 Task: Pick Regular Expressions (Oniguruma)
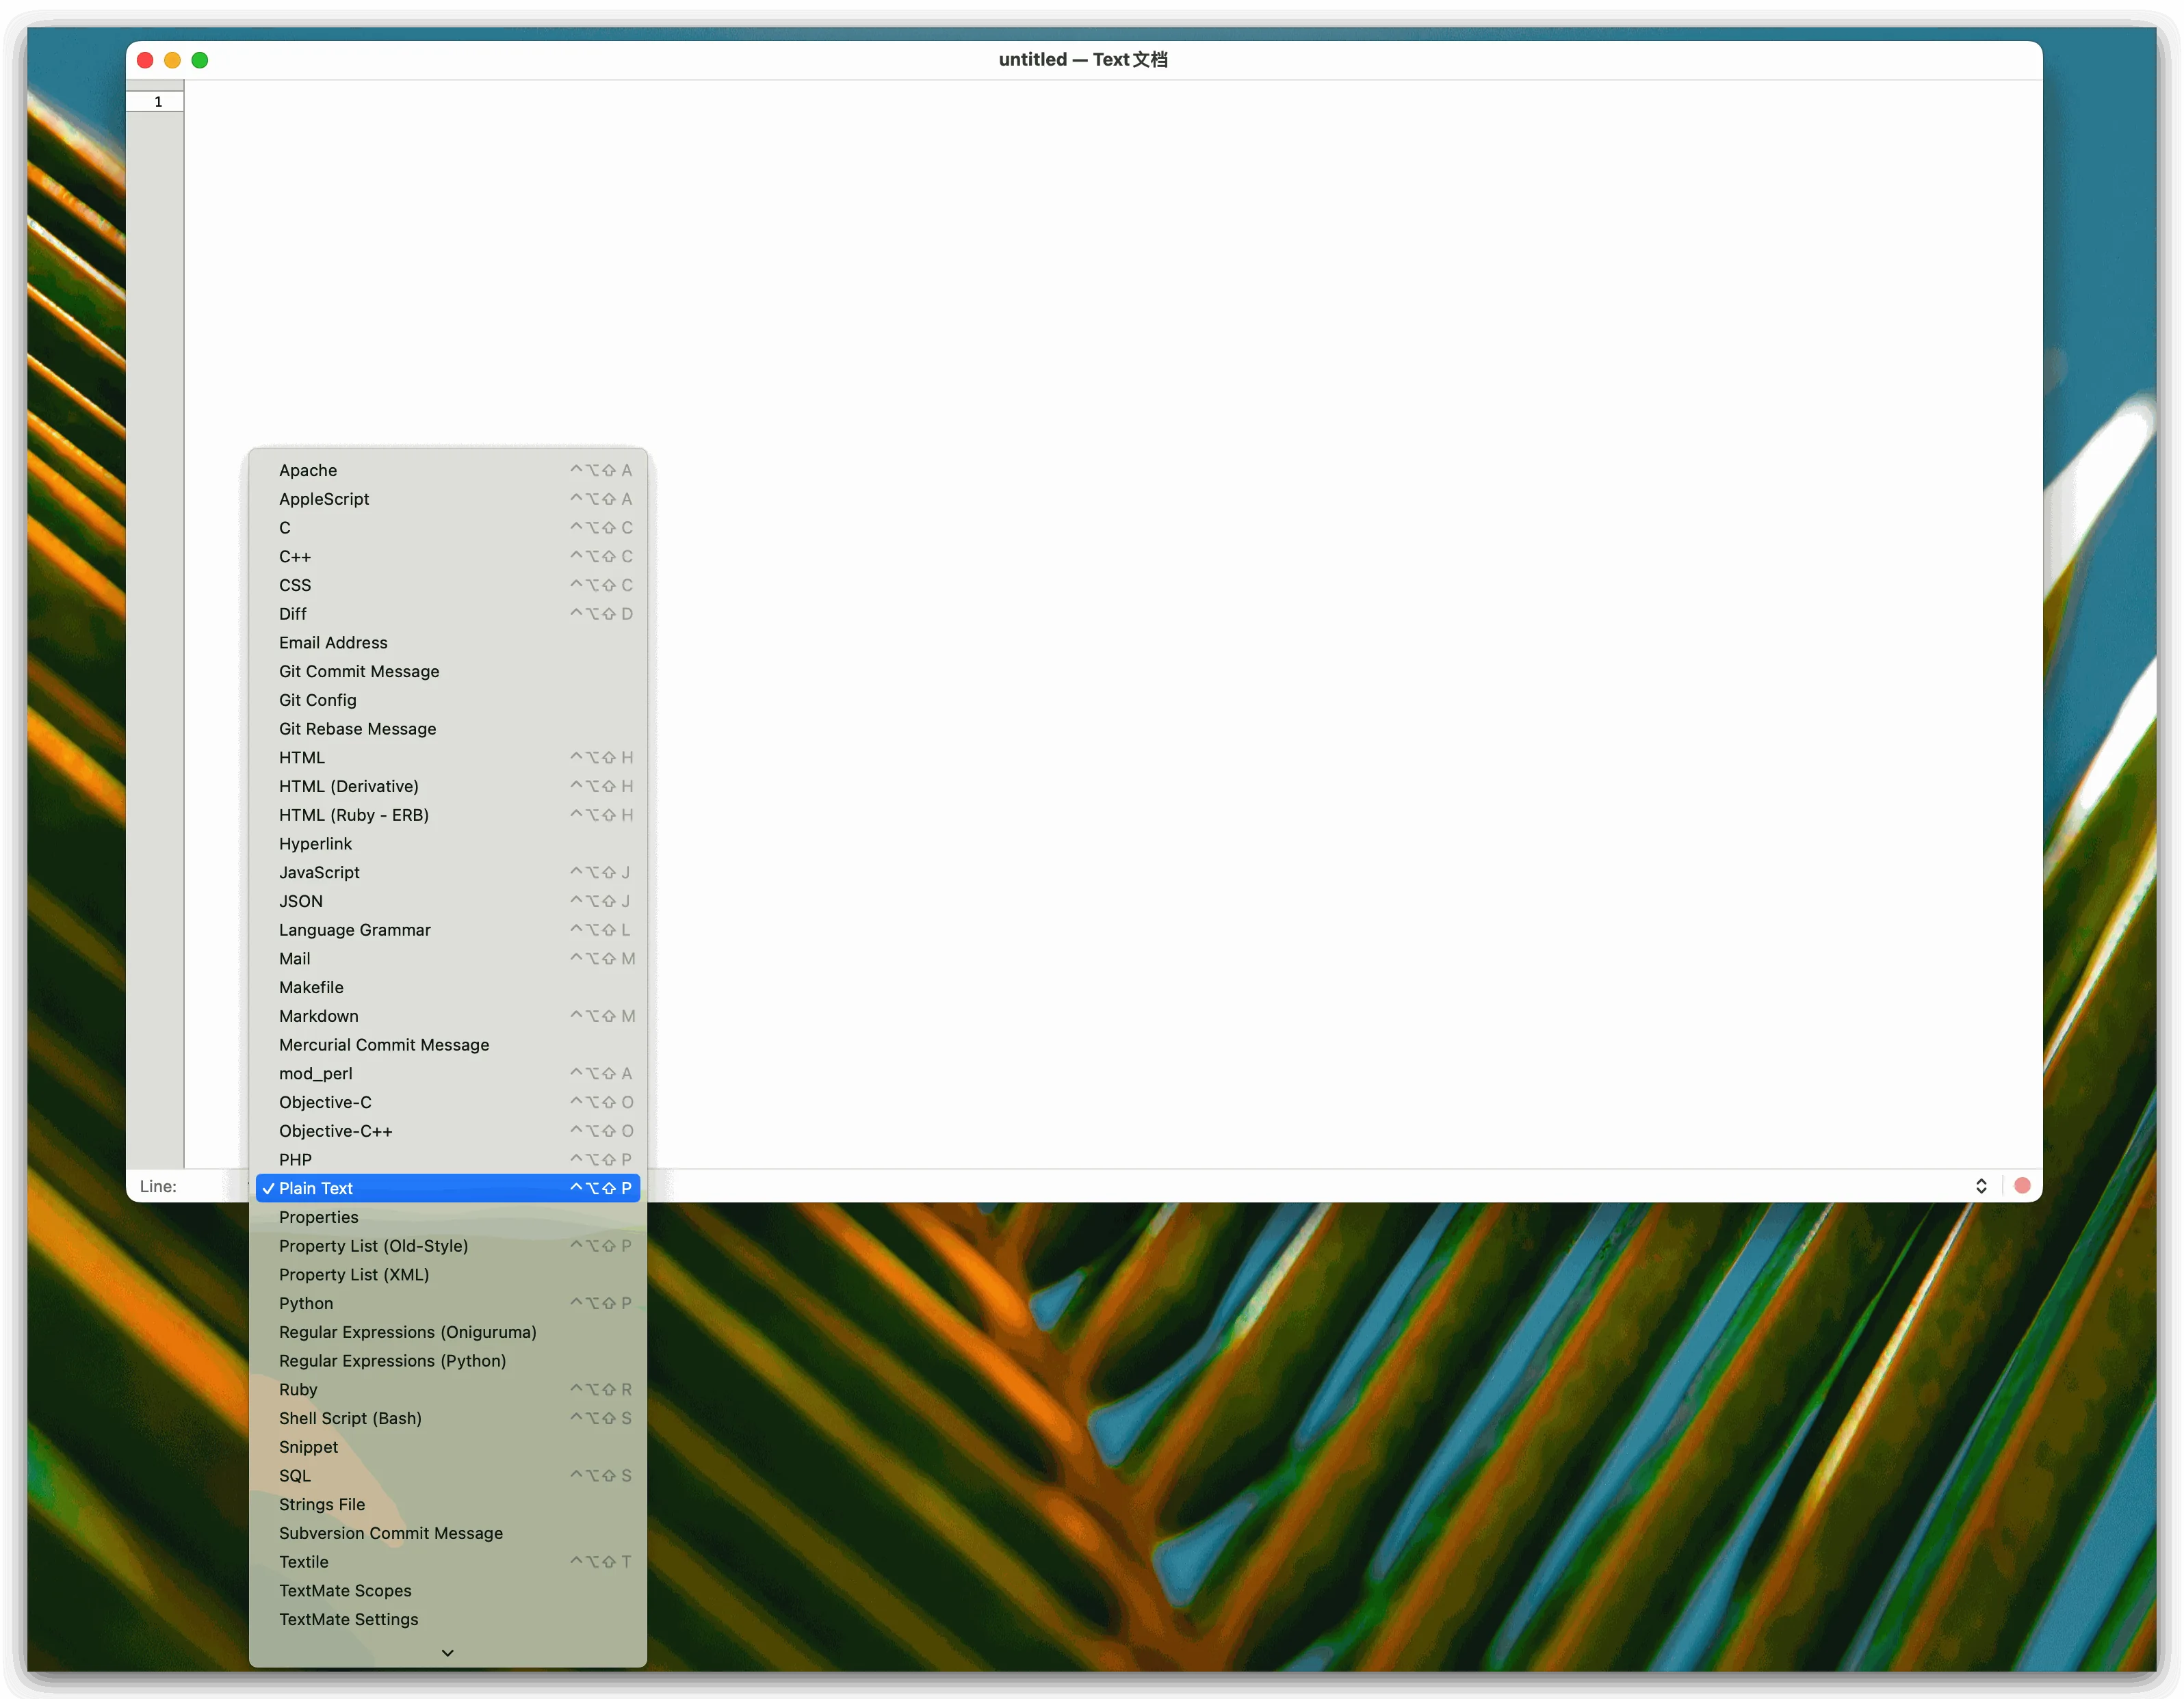coord(407,1332)
